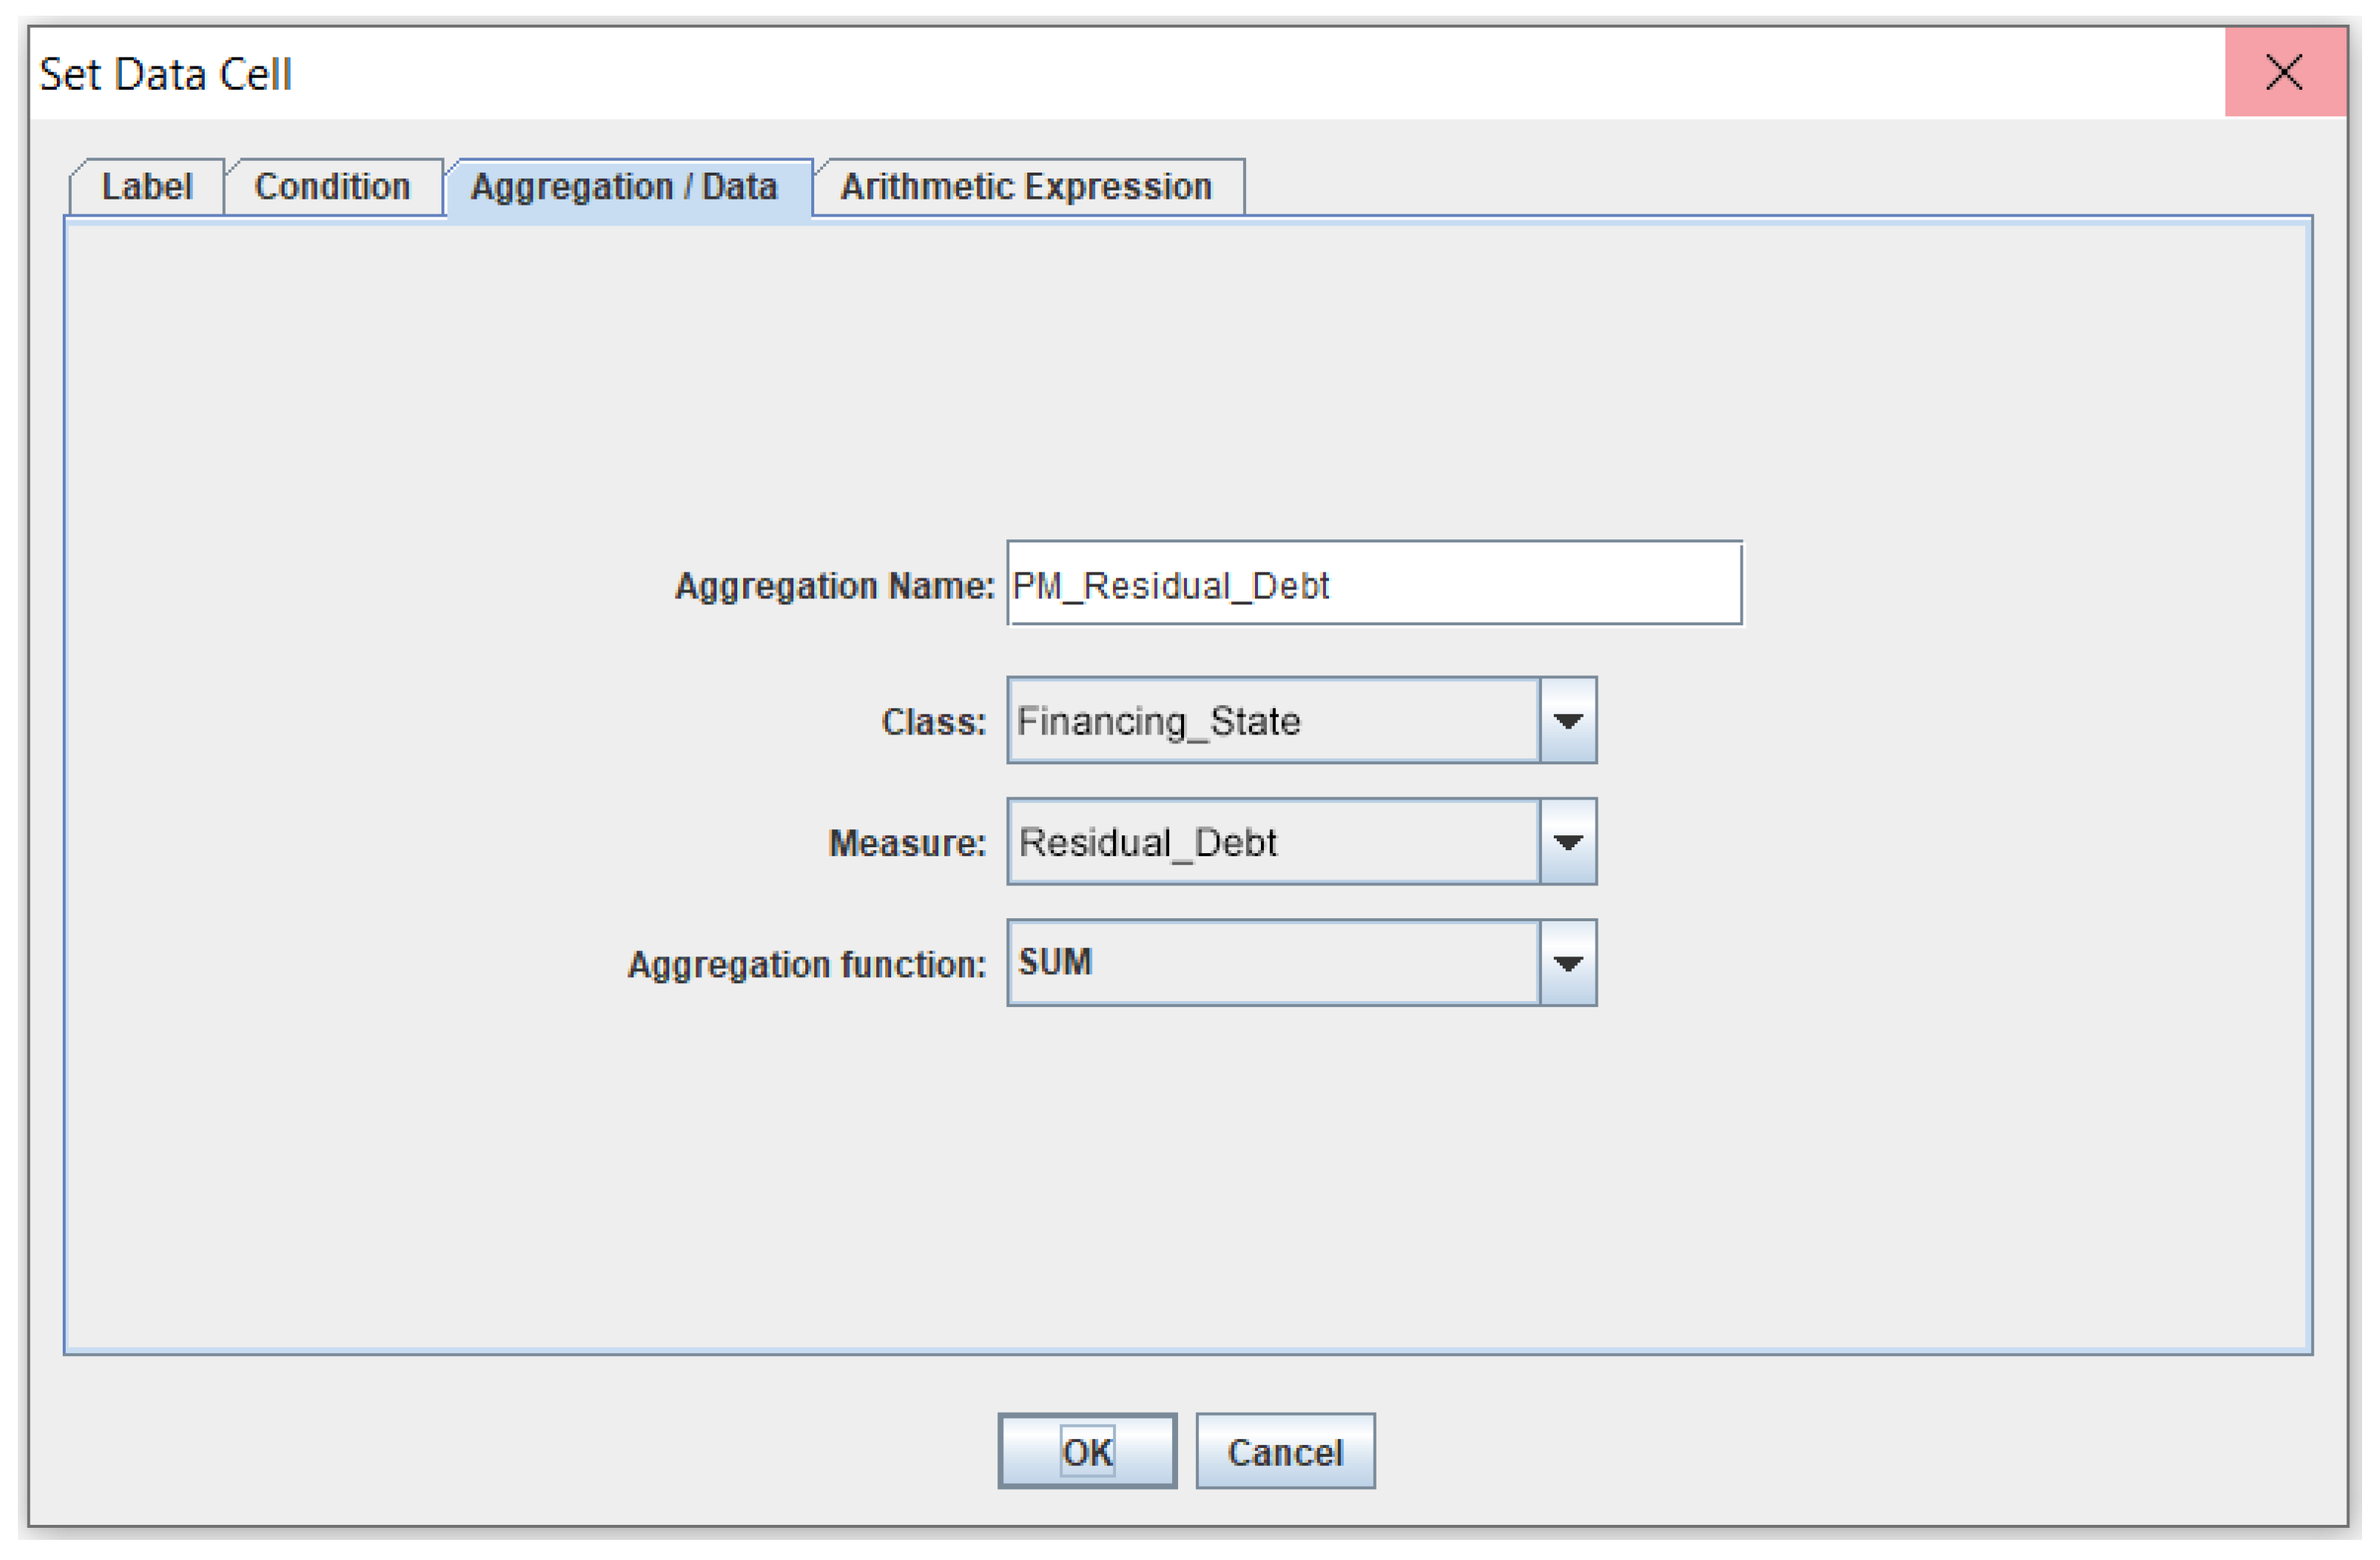Viewport: 2380px width, 1560px height.
Task: Click the Measure label text
Action: (907, 844)
